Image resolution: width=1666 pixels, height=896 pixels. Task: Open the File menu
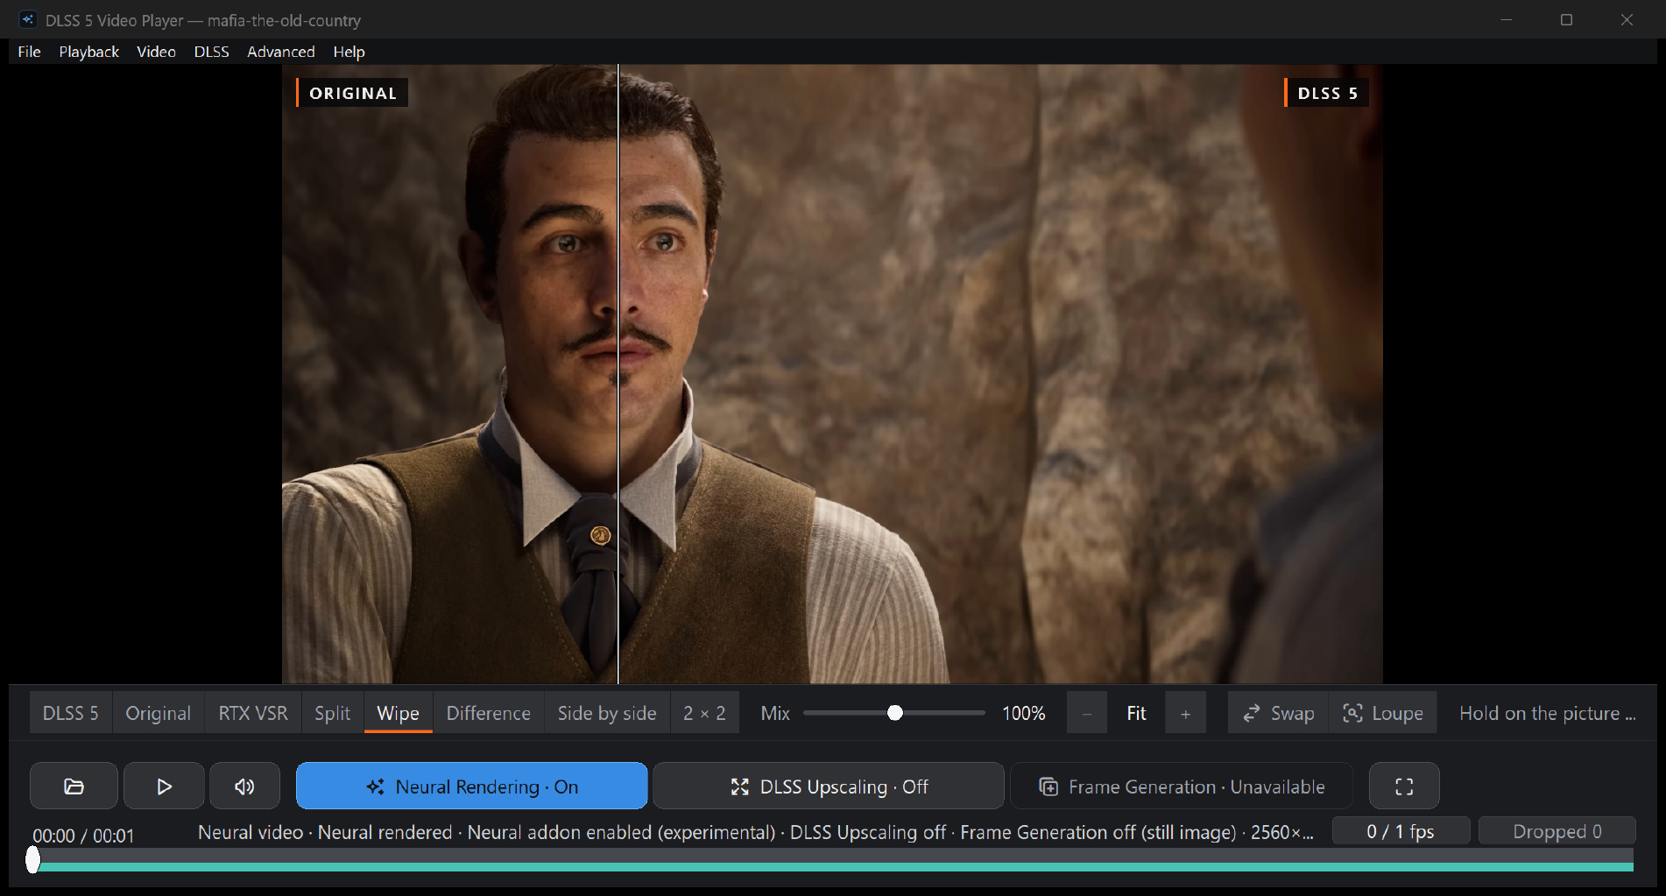pos(29,52)
